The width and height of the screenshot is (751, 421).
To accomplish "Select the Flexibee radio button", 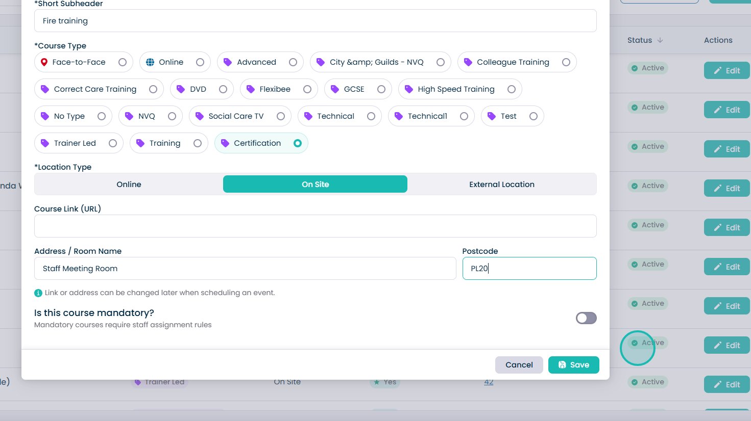I will pos(307,89).
